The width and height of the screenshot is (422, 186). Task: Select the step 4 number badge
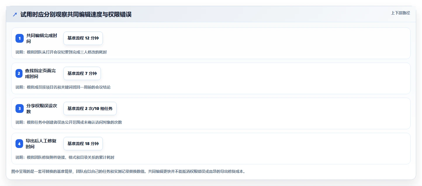click(19, 144)
